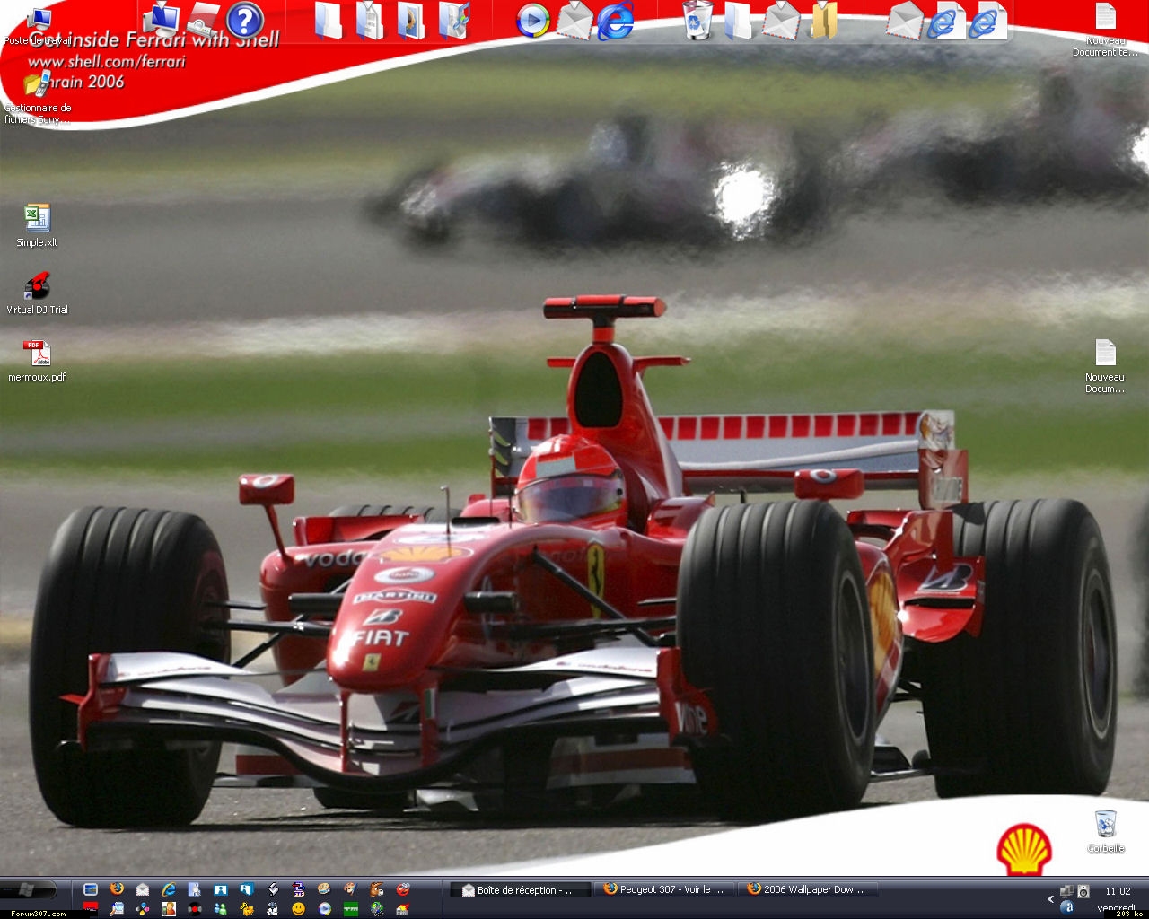Image resolution: width=1149 pixels, height=919 pixels.
Task: Click yellow smiley face quick launch icon
Action: 298,908
